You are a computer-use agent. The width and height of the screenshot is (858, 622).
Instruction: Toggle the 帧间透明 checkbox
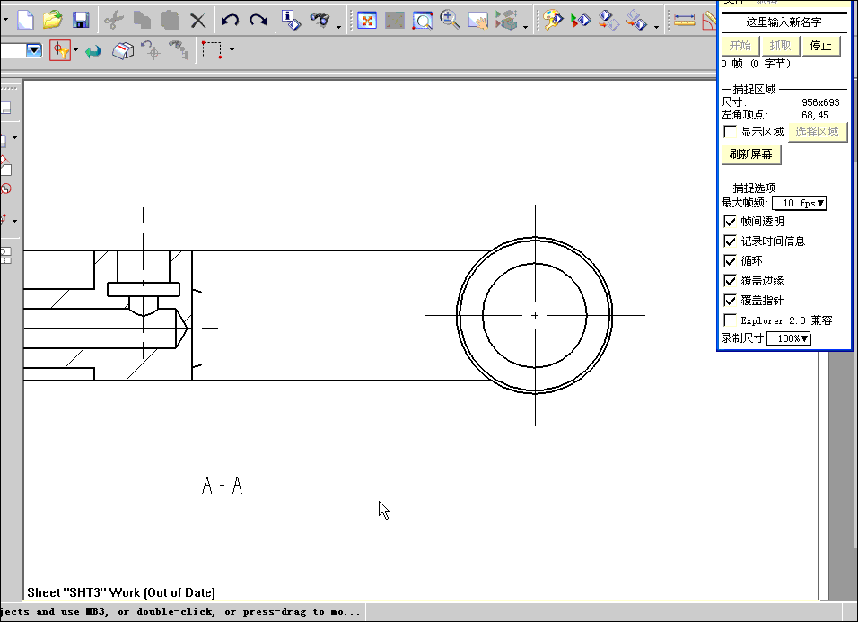coord(730,221)
